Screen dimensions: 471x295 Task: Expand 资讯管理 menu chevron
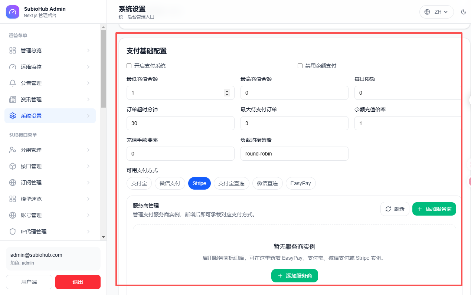pos(88,99)
